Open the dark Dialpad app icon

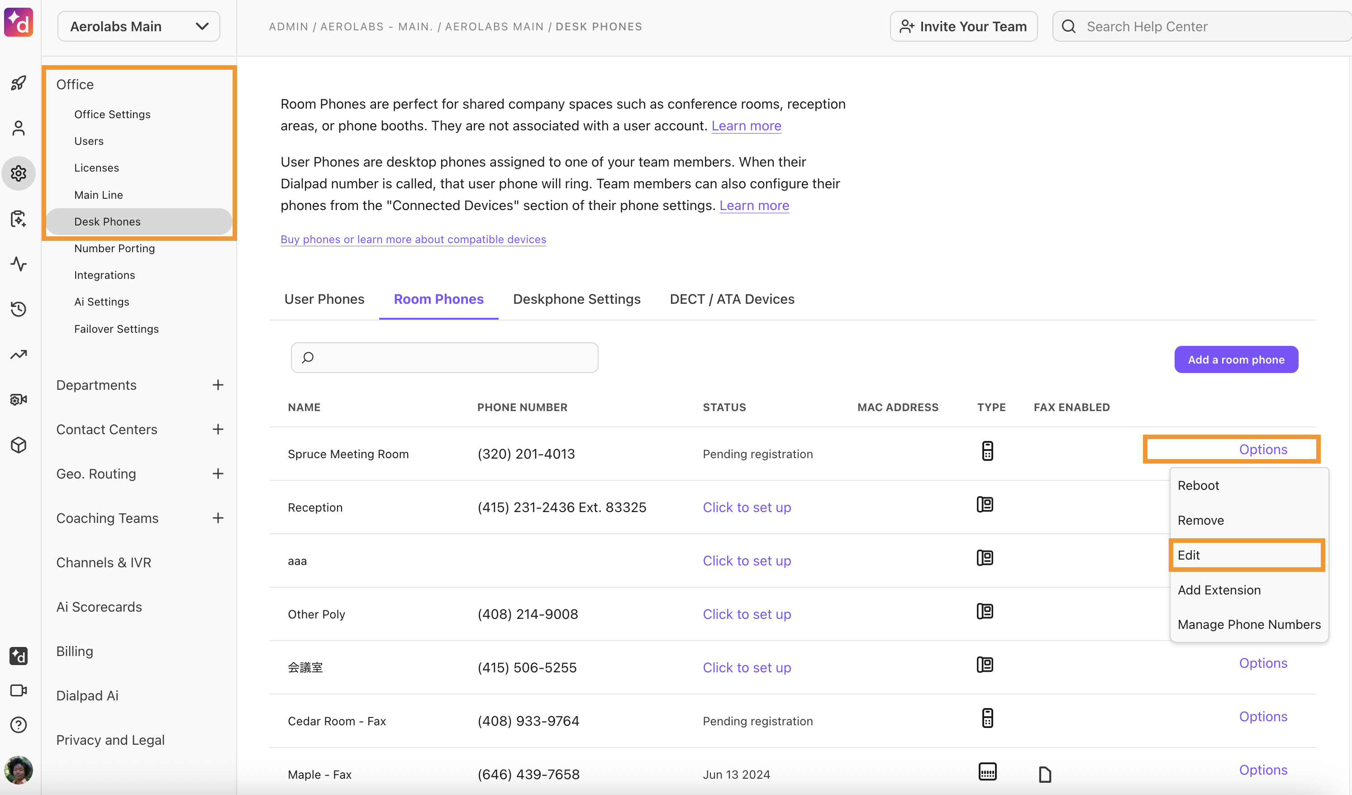click(x=19, y=656)
